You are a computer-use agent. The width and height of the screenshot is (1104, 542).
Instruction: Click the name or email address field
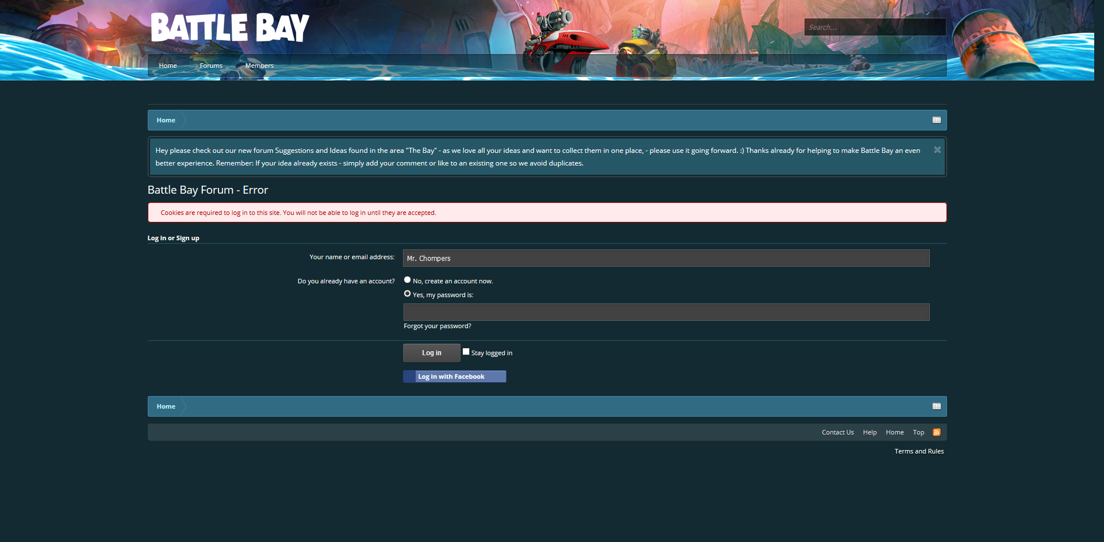pos(666,258)
